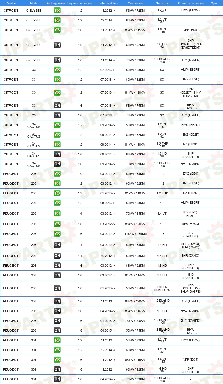223x384 pixels.
Task: Click ON diesel icon in Peugeot 208 73kW/100KM row
Action: [57, 321]
